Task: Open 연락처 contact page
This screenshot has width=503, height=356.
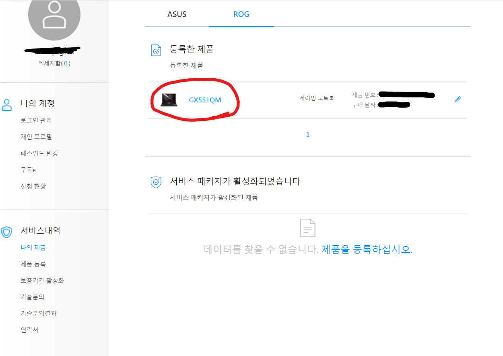Action: 29,330
